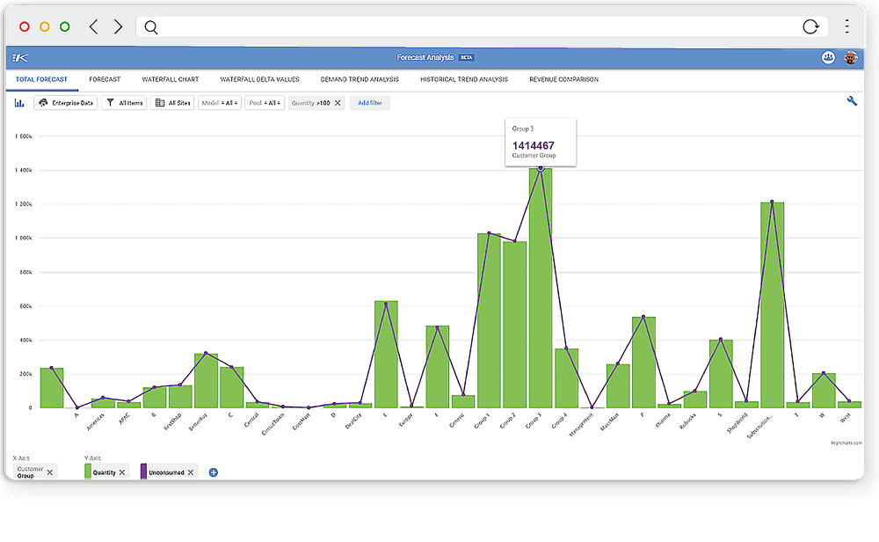Image resolution: width=879 pixels, height=542 pixels.
Task: Reload the page with browser refresh icon
Action: [x=811, y=26]
